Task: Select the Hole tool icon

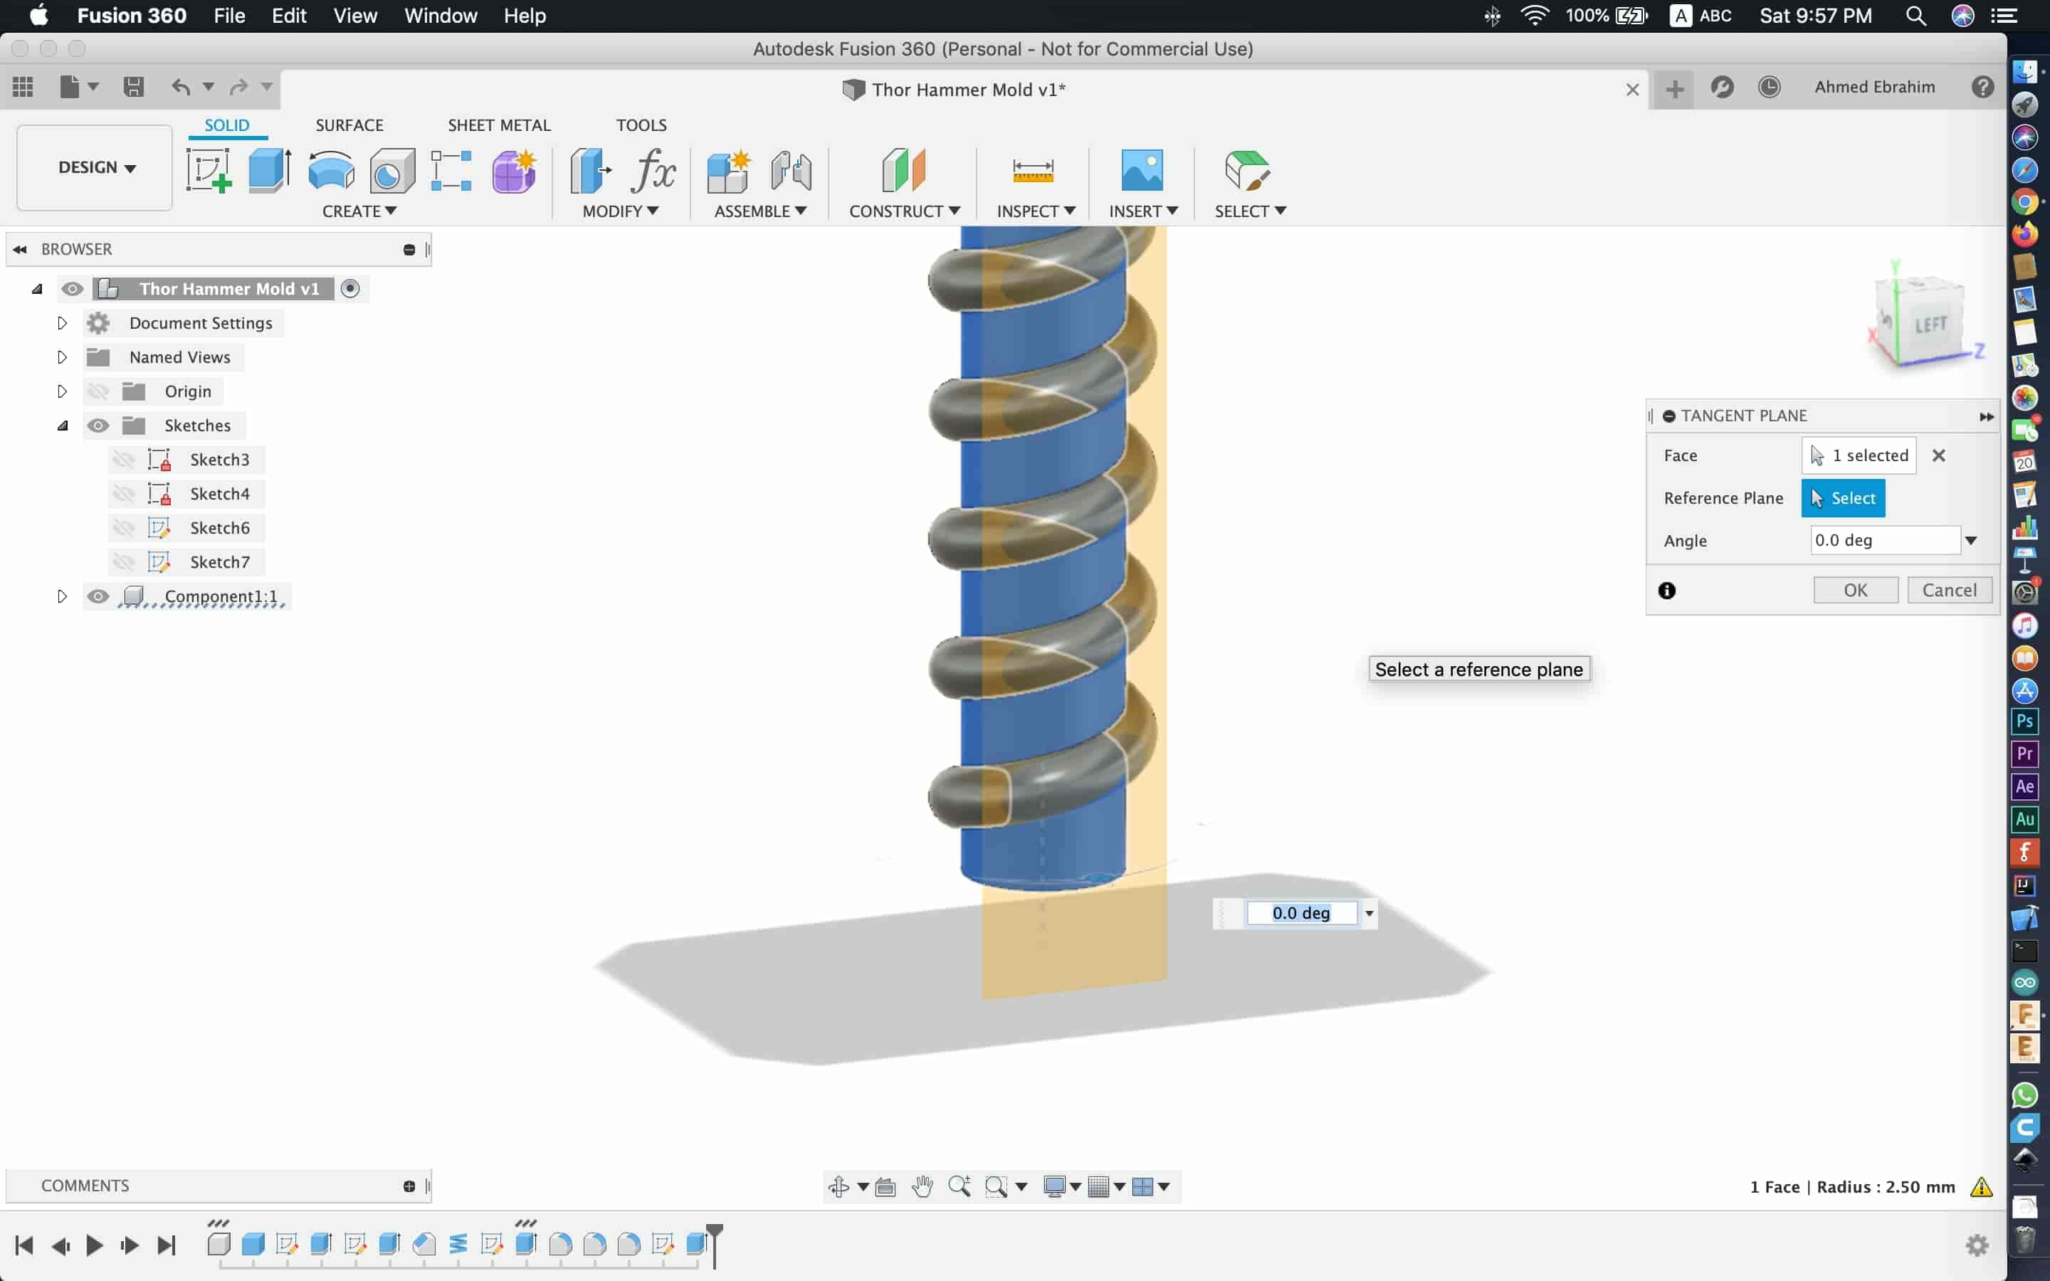Action: [392, 170]
